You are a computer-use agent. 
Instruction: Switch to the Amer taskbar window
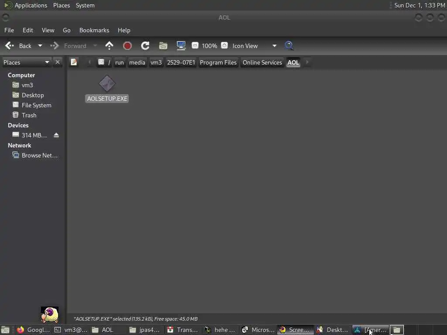click(x=371, y=330)
